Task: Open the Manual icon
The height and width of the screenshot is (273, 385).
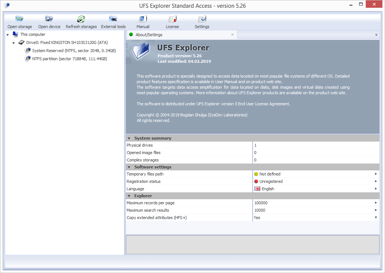Action: 143,19
